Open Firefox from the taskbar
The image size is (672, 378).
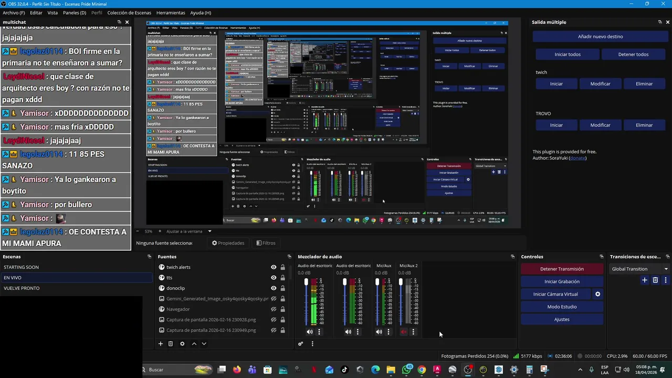[x=237, y=370]
